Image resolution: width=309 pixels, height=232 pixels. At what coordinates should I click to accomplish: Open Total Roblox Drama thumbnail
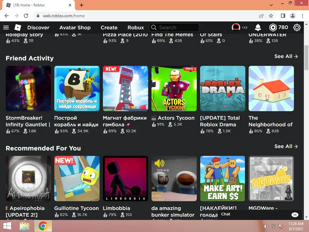pyautogui.click(x=223, y=89)
